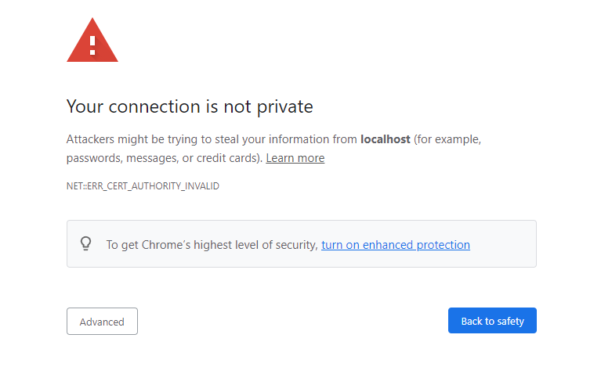This screenshot has height=367, width=612.
Task: Follow the turn on enhanced protection link
Action: tap(396, 245)
